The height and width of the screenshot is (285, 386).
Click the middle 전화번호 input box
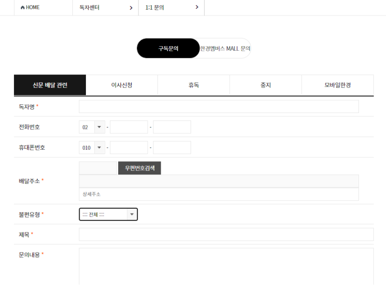coord(129,127)
